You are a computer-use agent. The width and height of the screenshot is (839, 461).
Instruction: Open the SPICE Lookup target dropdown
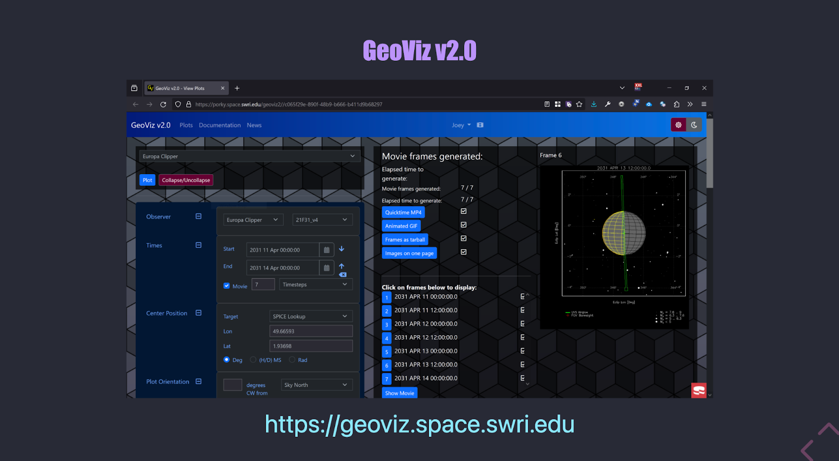tap(311, 316)
